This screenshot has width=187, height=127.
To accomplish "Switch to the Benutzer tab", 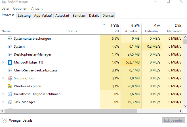I will point(79,16).
